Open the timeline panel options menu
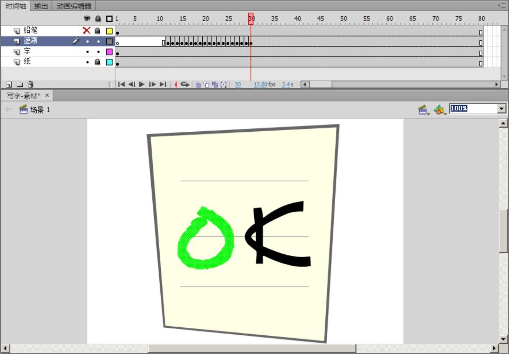Viewport: 509px width, 354px height. pos(502,5)
